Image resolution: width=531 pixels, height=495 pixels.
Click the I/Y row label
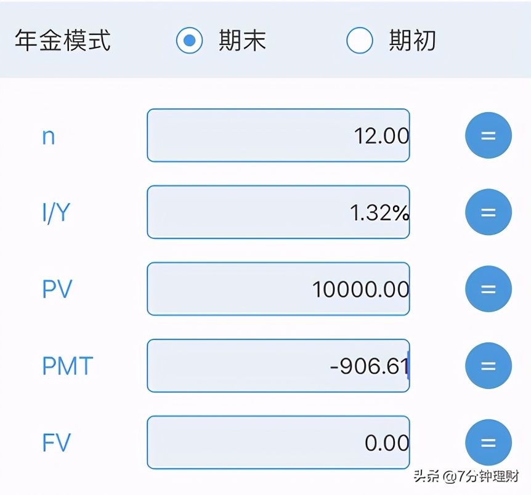click(x=57, y=212)
